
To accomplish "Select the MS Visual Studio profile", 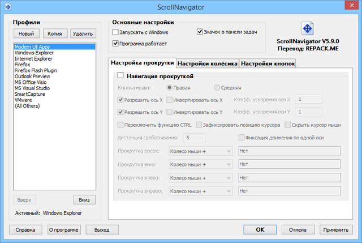I will point(54,88).
